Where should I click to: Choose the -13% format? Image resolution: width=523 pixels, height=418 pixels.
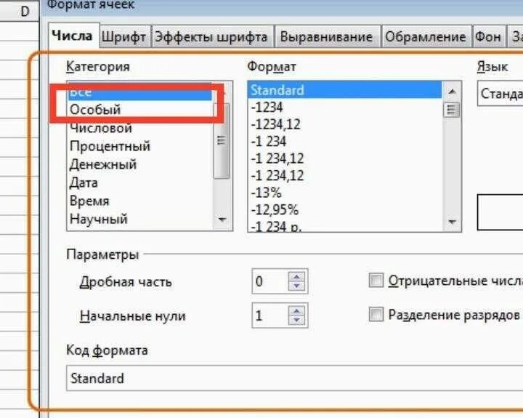345,193
